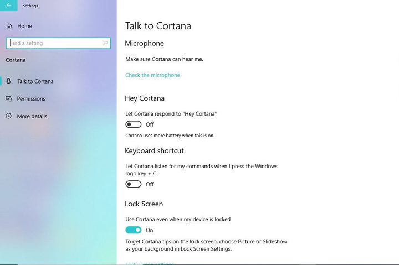
Task: Click the microphone icon beside Talk to Cortana
Action: (9, 81)
